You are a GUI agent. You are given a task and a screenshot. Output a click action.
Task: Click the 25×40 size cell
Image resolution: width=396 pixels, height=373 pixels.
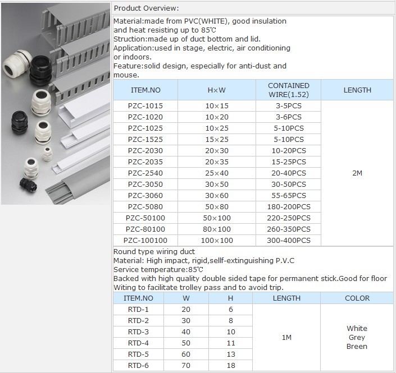click(x=217, y=173)
